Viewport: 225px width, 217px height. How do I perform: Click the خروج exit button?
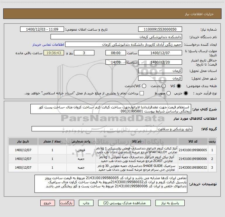click(x=48, y=203)
